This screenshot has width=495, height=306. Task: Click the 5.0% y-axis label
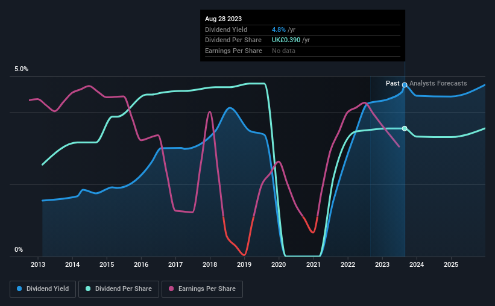[21, 69]
